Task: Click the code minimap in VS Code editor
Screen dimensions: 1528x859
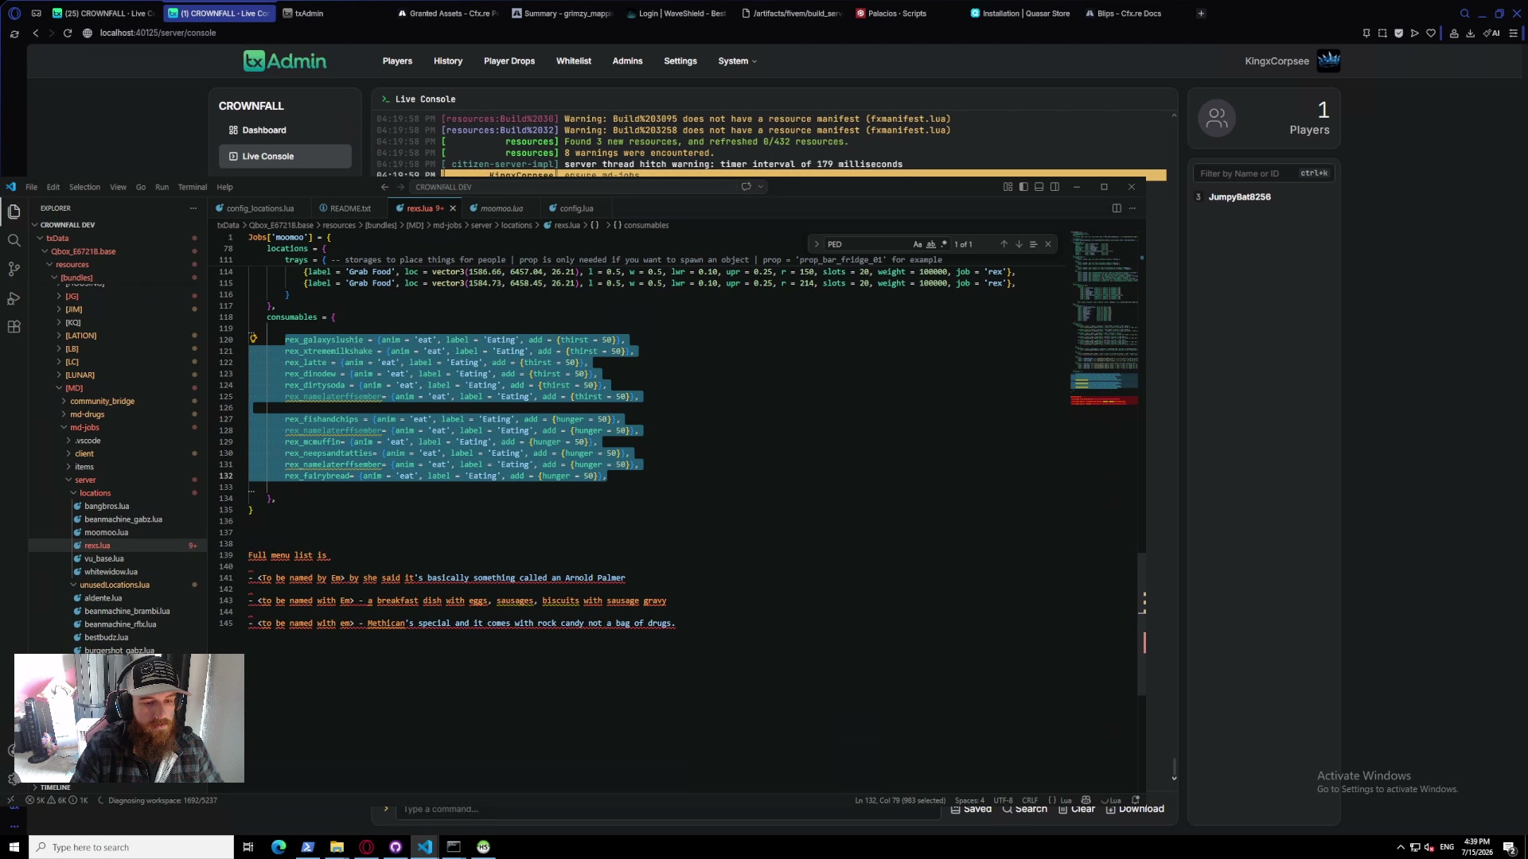Action: point(1104,318)
